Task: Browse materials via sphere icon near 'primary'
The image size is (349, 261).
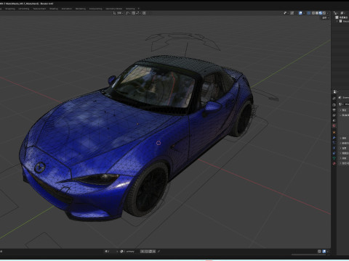Action: tap(122, 252)
